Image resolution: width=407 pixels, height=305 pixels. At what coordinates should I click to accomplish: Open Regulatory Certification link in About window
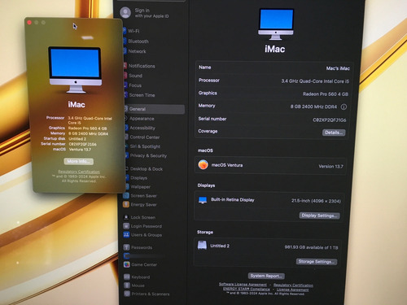[x=79, y=172]
